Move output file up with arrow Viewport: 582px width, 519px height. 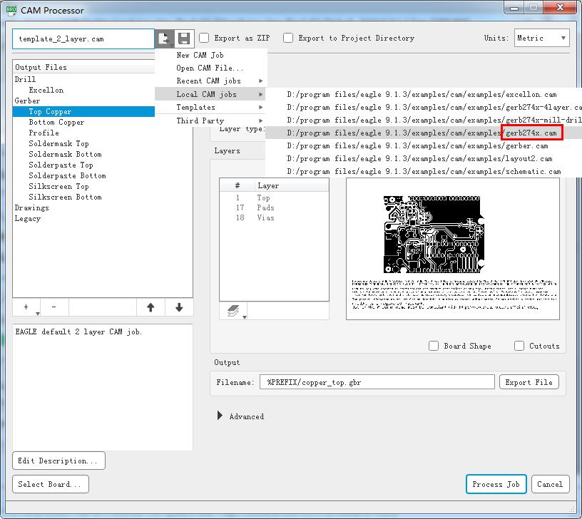coord(150,307)
